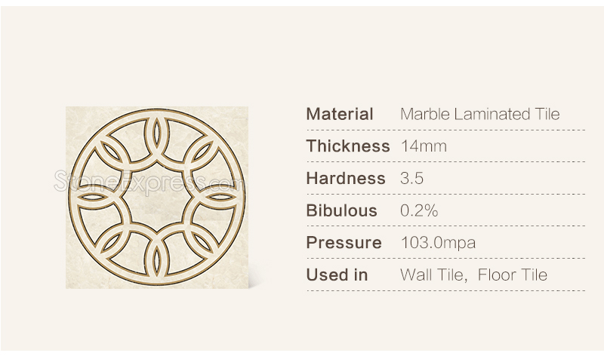Click the Floor Tile text
This screenshot has height=359, width=604.
[x=513, y=275]
